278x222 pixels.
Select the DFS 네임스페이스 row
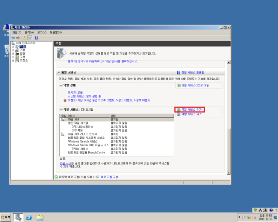tap(117, 127)
